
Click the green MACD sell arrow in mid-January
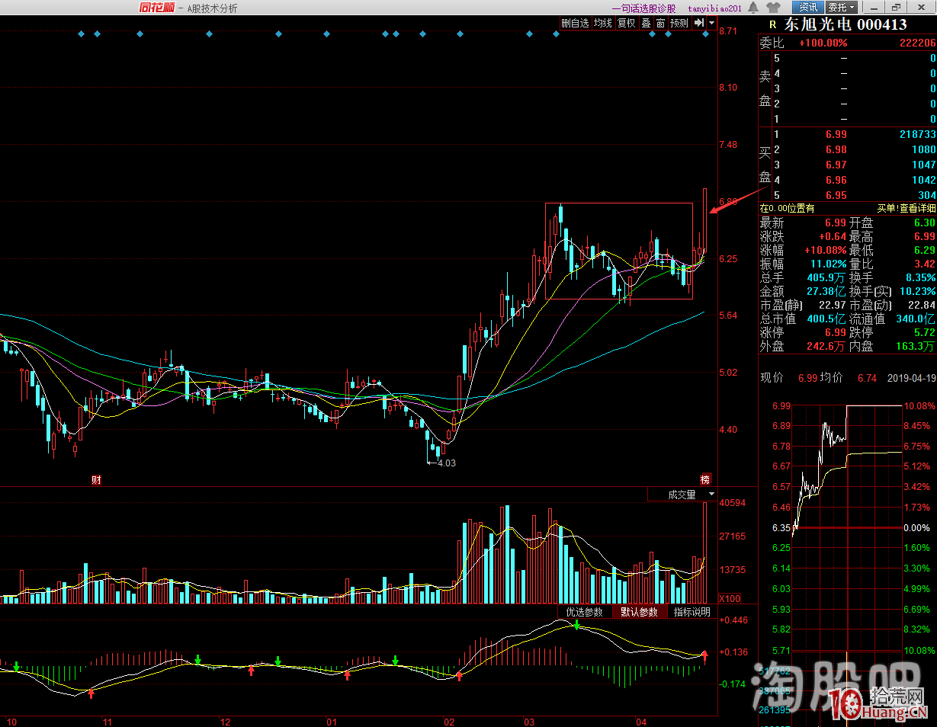395,659
